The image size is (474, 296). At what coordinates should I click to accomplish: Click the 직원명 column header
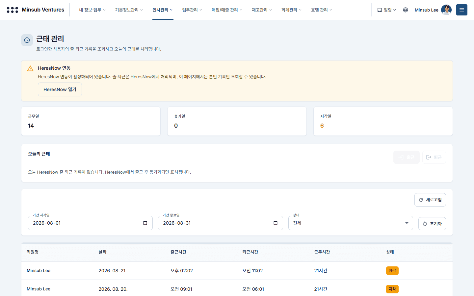tap(33, 252)
